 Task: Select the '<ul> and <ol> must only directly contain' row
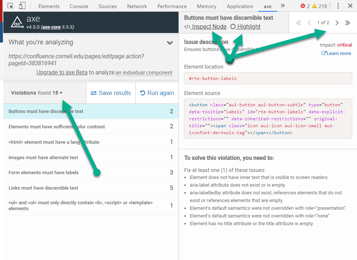(91, 205)
